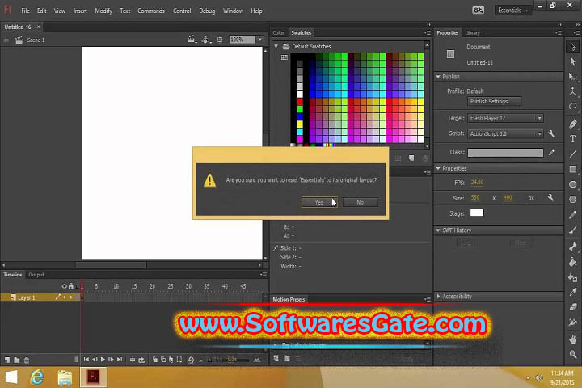Viewport: 582px width, 388px height.
Task: Lock Layer 1 using its lock dot
Action: (71, 297)
